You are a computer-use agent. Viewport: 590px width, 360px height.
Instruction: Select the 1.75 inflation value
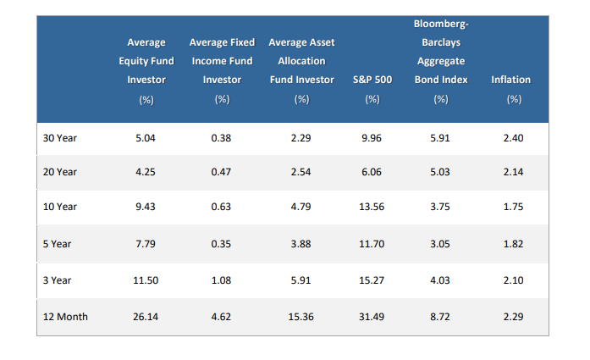(x=513, y=208)
